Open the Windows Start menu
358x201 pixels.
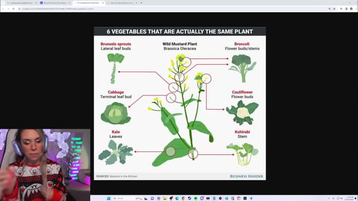(x=109, y=198)
